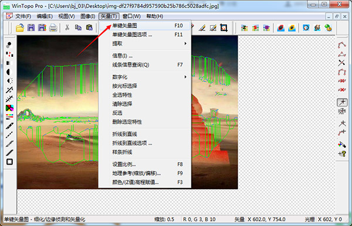Click the 缩放: 0.5 status bar entry
Viewport: 352px width, 226px height.
pos(164,220)
